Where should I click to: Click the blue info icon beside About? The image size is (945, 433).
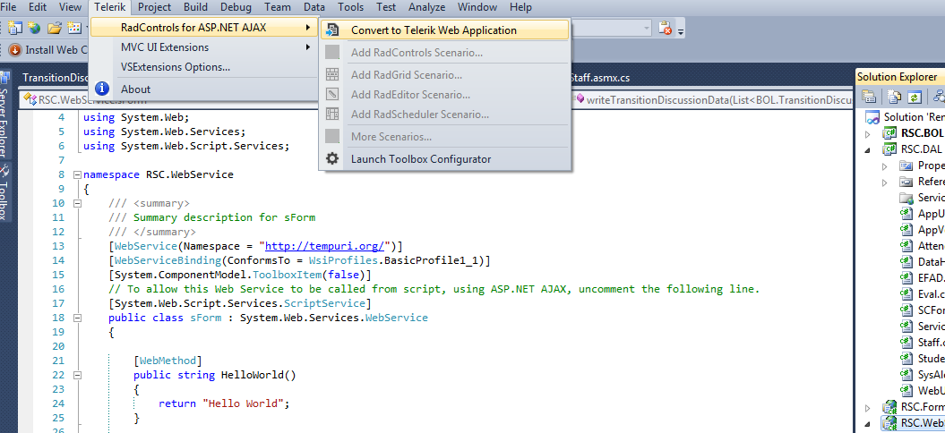(102, 89)
